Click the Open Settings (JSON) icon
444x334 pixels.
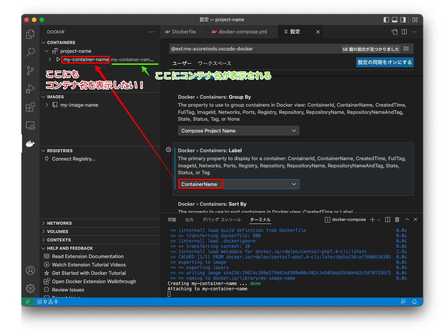(395, 32)
